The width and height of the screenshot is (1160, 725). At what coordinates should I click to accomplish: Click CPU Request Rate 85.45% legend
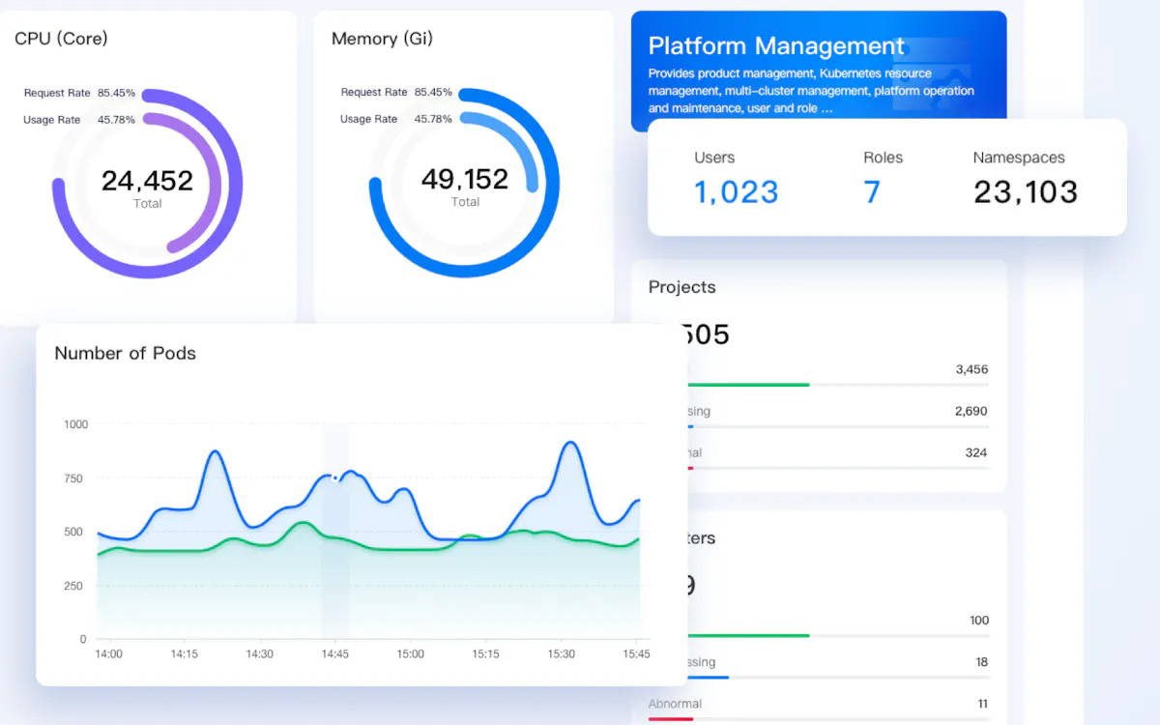point(79,94)
